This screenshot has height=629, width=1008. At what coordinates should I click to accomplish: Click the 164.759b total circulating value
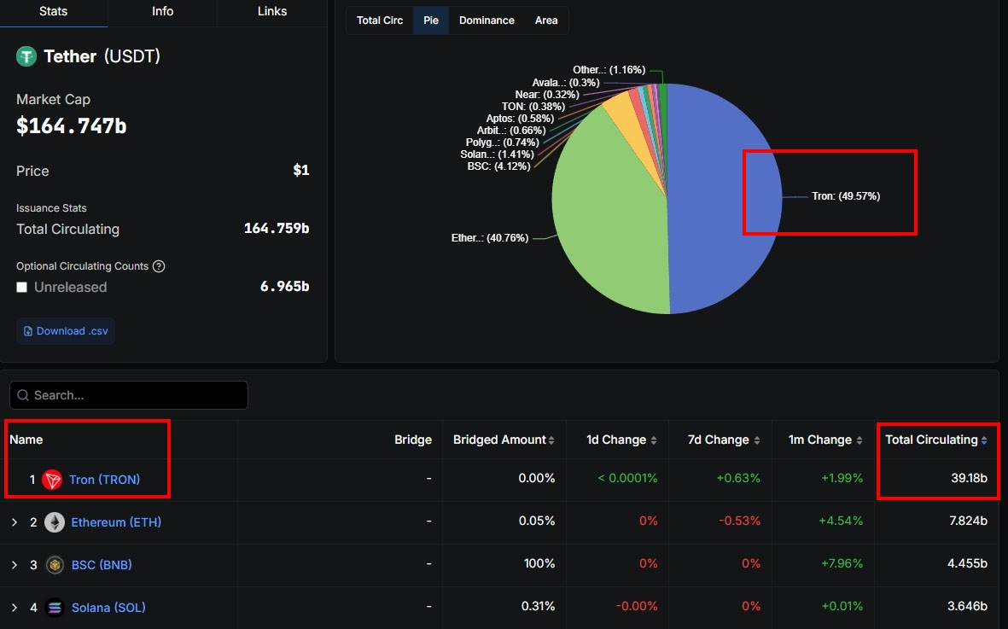click(x=277, y=229)
